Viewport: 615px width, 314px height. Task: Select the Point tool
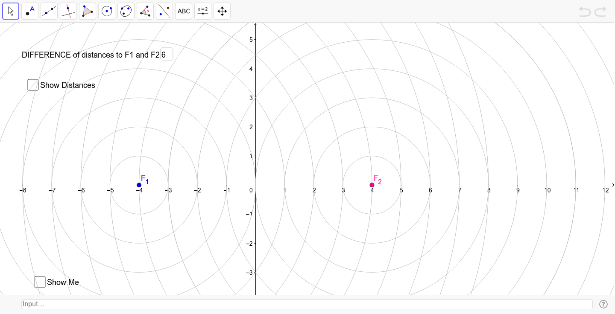pos(30,11)
